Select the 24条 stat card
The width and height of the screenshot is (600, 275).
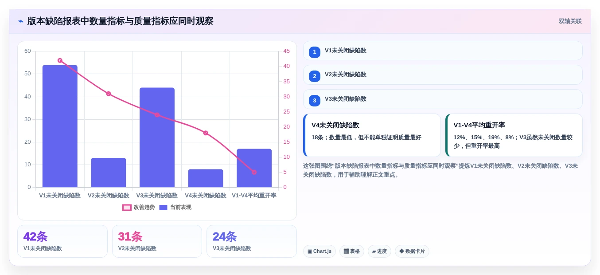point(252,241)
